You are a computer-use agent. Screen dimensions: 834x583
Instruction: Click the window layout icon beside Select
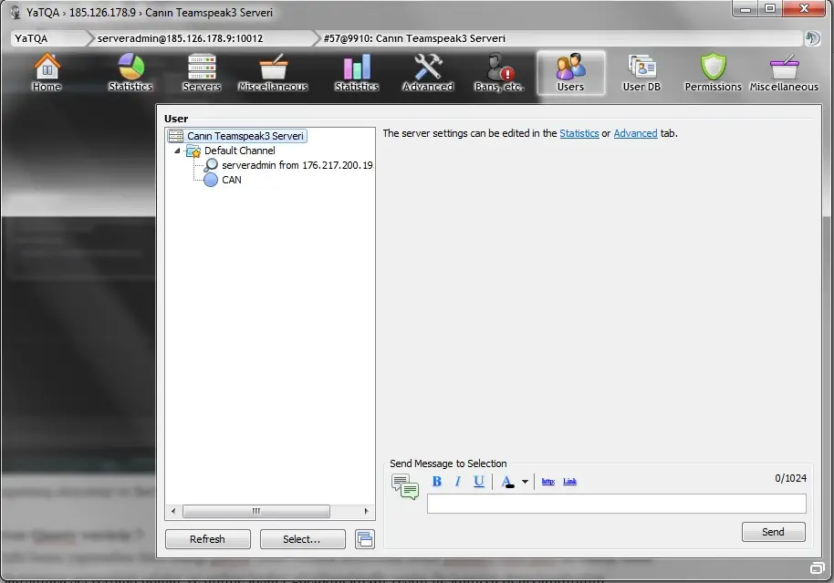365,539
